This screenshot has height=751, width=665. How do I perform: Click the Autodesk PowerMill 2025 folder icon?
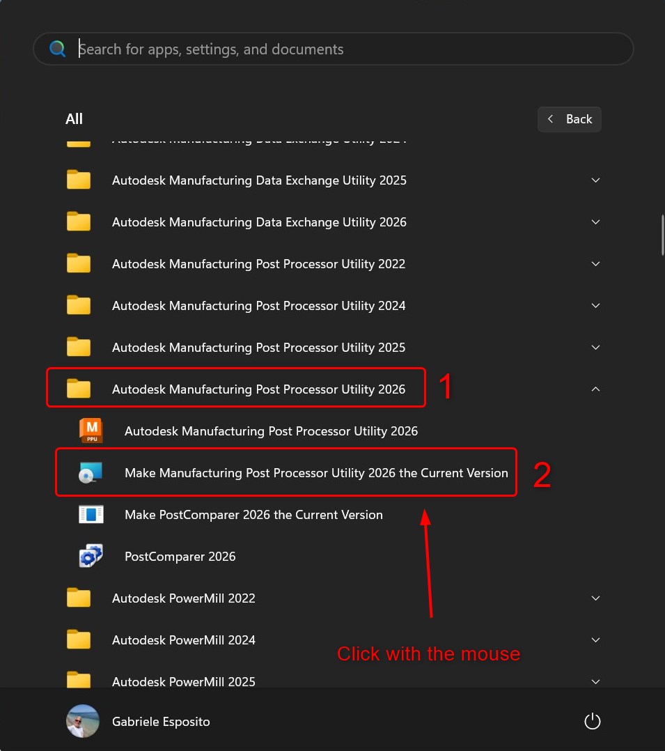pyautogui.click(x=78, y=681)
